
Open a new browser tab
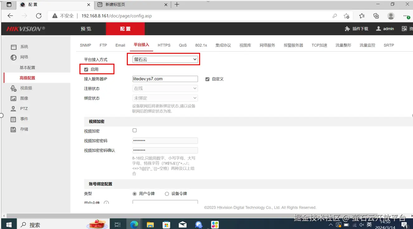pyautogui.click(x=177, y=5)
